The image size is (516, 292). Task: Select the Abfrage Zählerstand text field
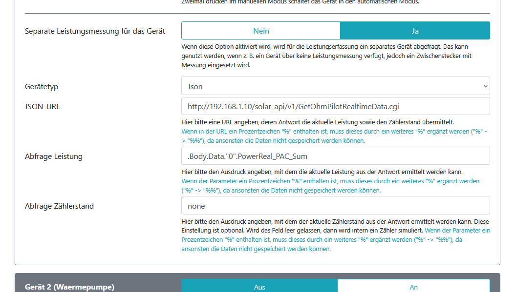point(336,205)
